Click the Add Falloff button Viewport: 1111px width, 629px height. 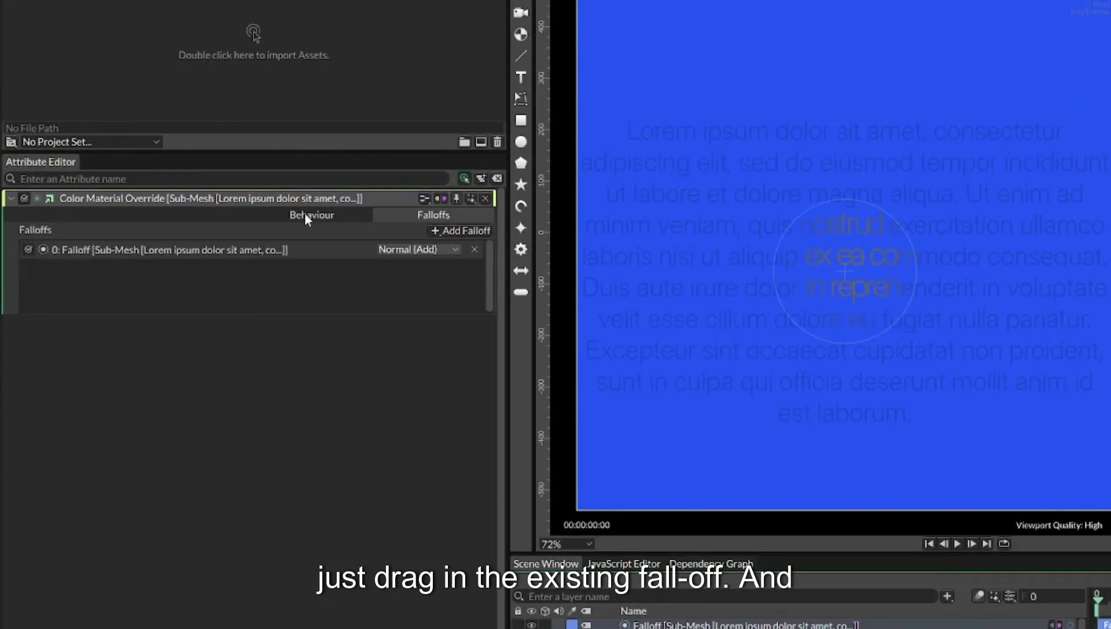click(461, 231)
